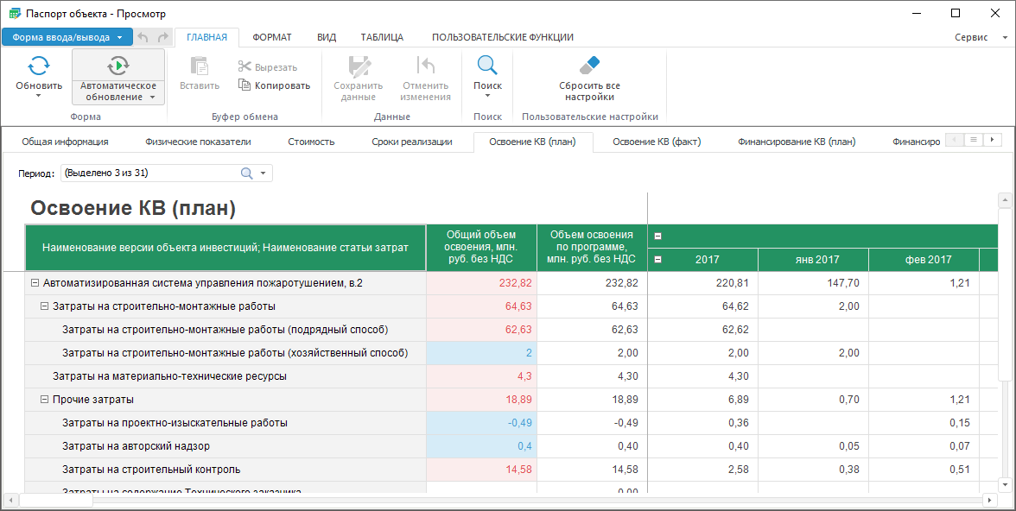Open the Освоение КВ (факт) tab

(x=657, y=142)
